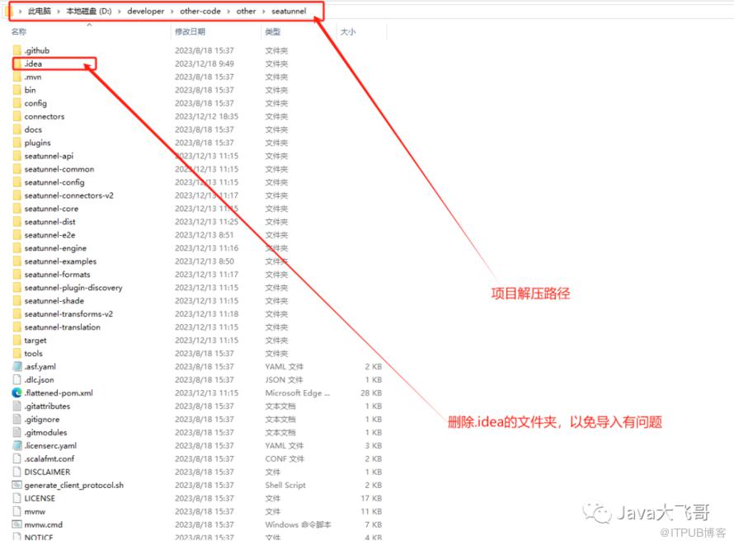Click seatunnel-examples folder name
Viewport: 734px width, 545px height.
pos(60,261)
